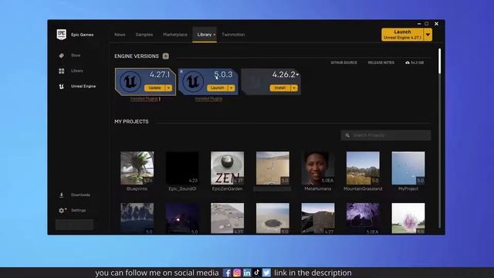
Task: Launch Unreal Engine 4.27.1 from top button
Action: click(x=402, y=35)
